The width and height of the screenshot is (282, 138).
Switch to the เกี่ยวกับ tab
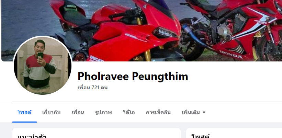pos(51,112)
